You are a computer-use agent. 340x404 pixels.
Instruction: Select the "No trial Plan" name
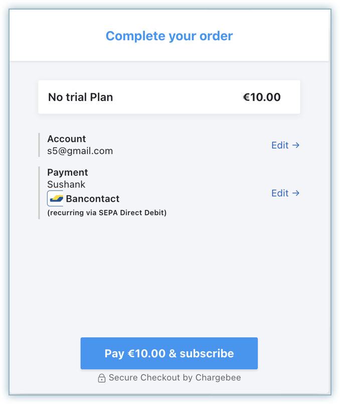pyautogui.click(x=80, y=97)
